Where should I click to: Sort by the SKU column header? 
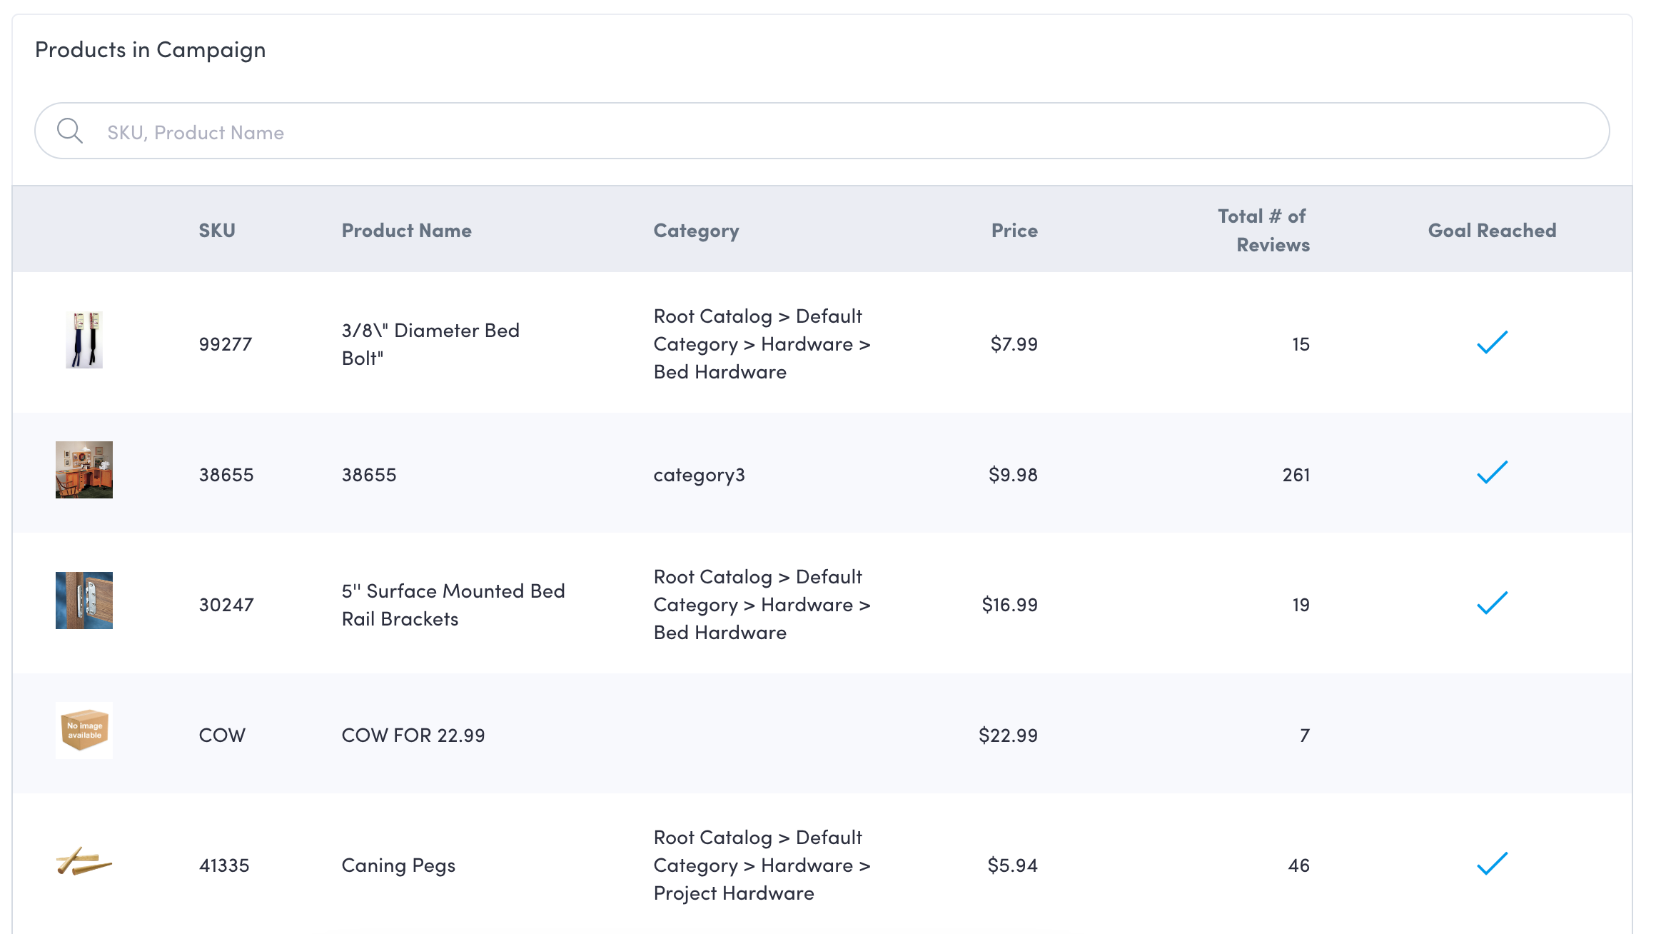click(217, 231)
